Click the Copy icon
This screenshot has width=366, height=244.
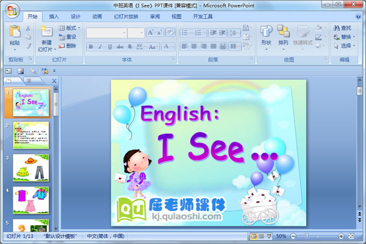point(28,37)
